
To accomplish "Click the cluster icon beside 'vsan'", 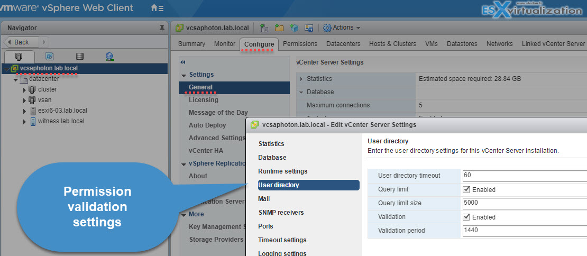I will [33, 100].
